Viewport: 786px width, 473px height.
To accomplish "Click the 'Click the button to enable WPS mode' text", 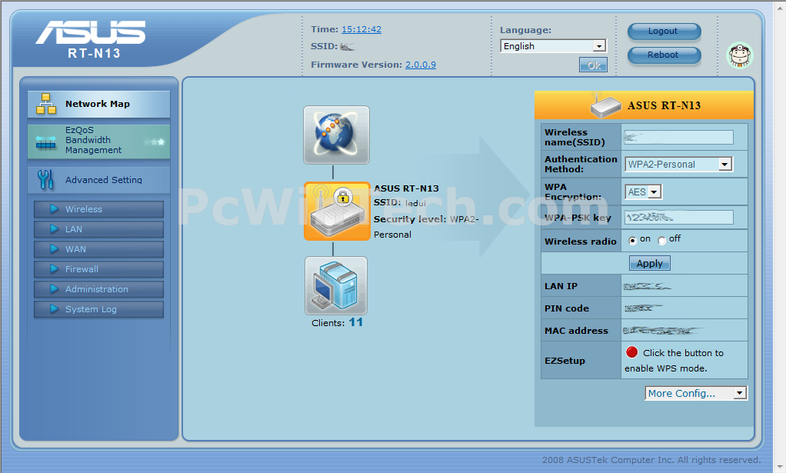I will [674, 360].
